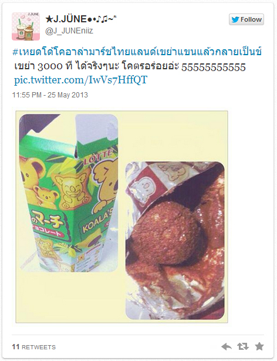Follow the @J_JUNEniiz account
Image resolution: width=277 pixels, height=361 pixels.
click(246, 19)
